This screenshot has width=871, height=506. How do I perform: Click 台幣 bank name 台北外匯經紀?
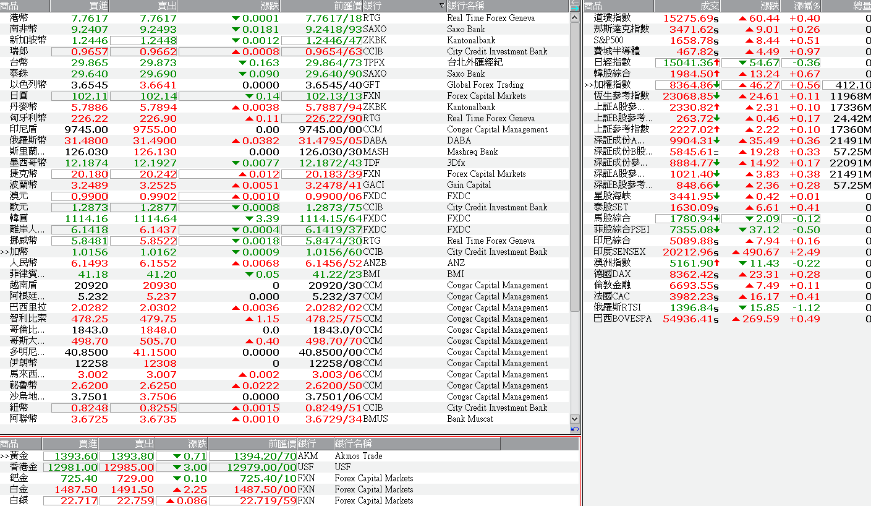point(475,62)
